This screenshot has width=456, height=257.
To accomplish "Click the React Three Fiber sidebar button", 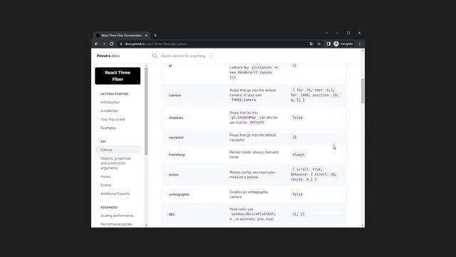I will (x=118, y=76).
